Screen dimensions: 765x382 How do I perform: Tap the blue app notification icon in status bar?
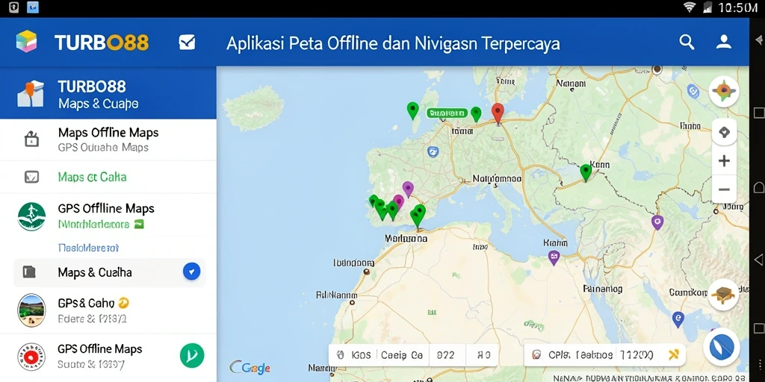pos(33,7)
